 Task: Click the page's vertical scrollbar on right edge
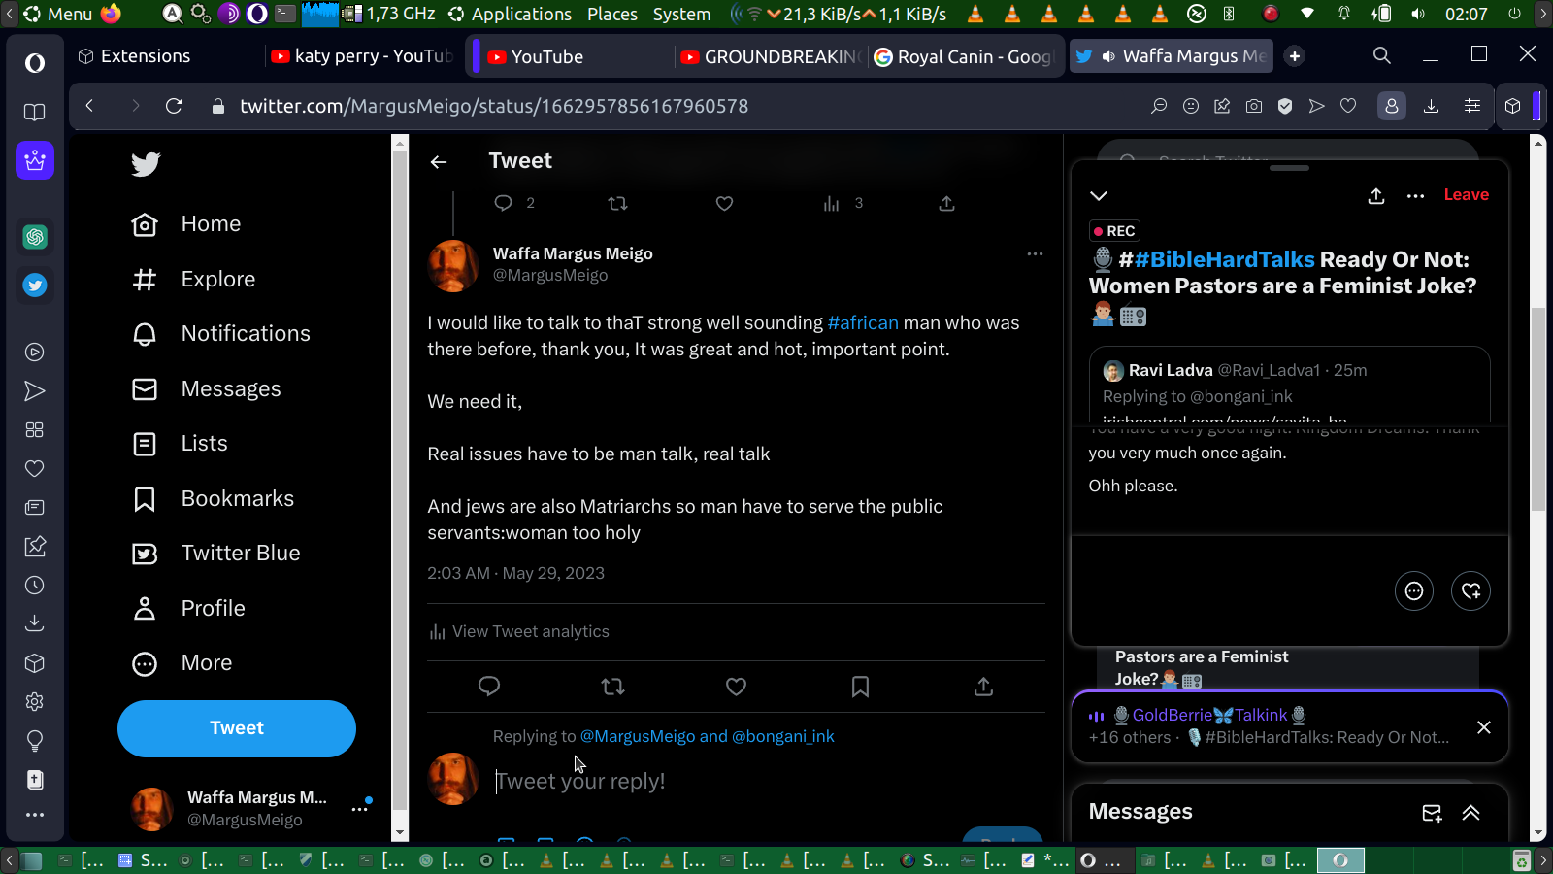tap(1537, 408)
